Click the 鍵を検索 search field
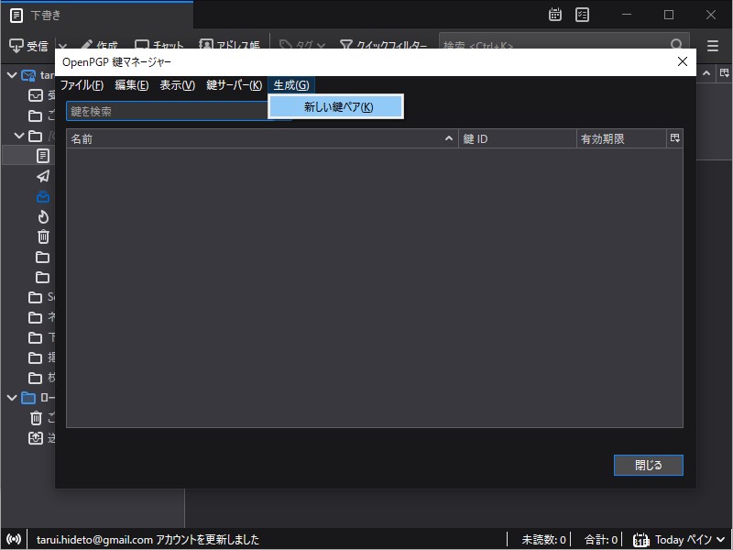 165,110
